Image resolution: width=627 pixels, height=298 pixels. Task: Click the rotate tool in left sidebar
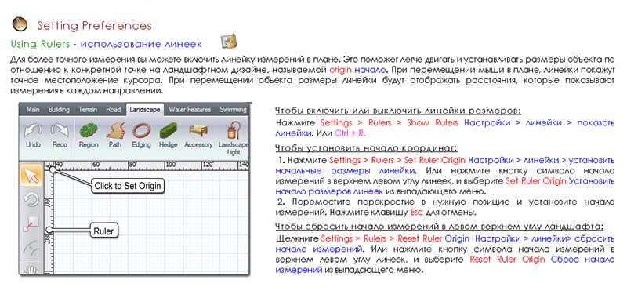click(x=31, y=200)
